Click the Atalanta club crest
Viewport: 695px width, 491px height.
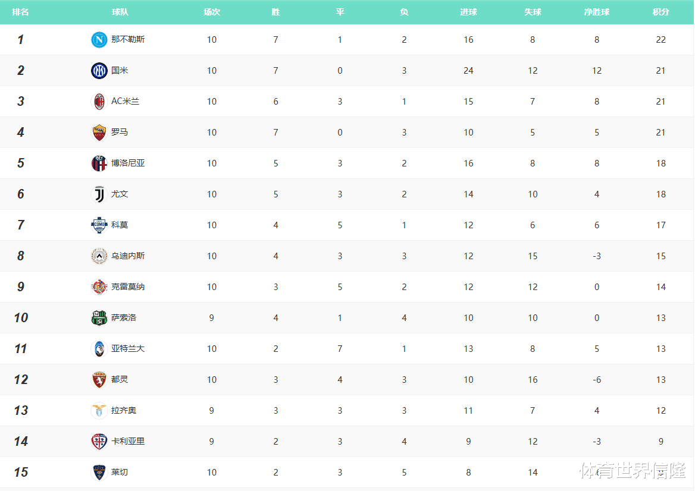99,349
